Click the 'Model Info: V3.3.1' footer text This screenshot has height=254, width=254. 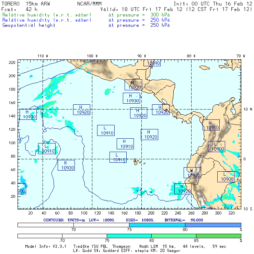46,246
